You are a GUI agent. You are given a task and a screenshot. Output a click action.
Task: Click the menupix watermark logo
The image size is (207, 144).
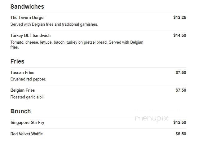tap(152, 119)
